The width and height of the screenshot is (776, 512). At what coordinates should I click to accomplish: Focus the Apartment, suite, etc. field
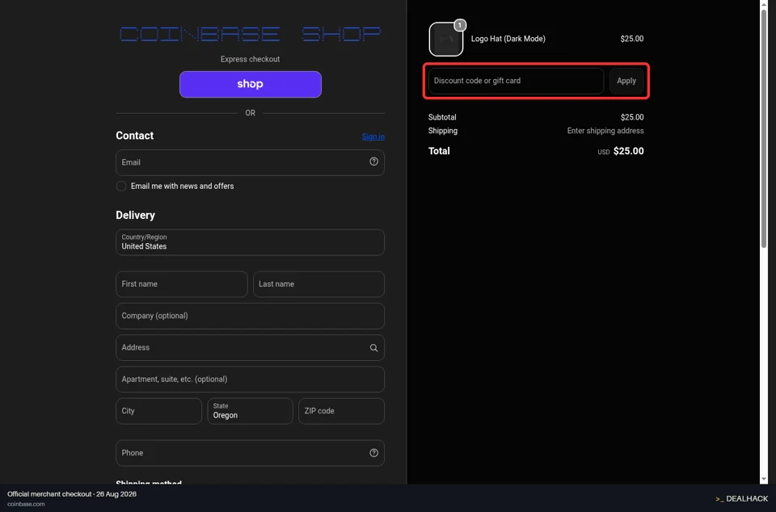click(x=250, y=379)
